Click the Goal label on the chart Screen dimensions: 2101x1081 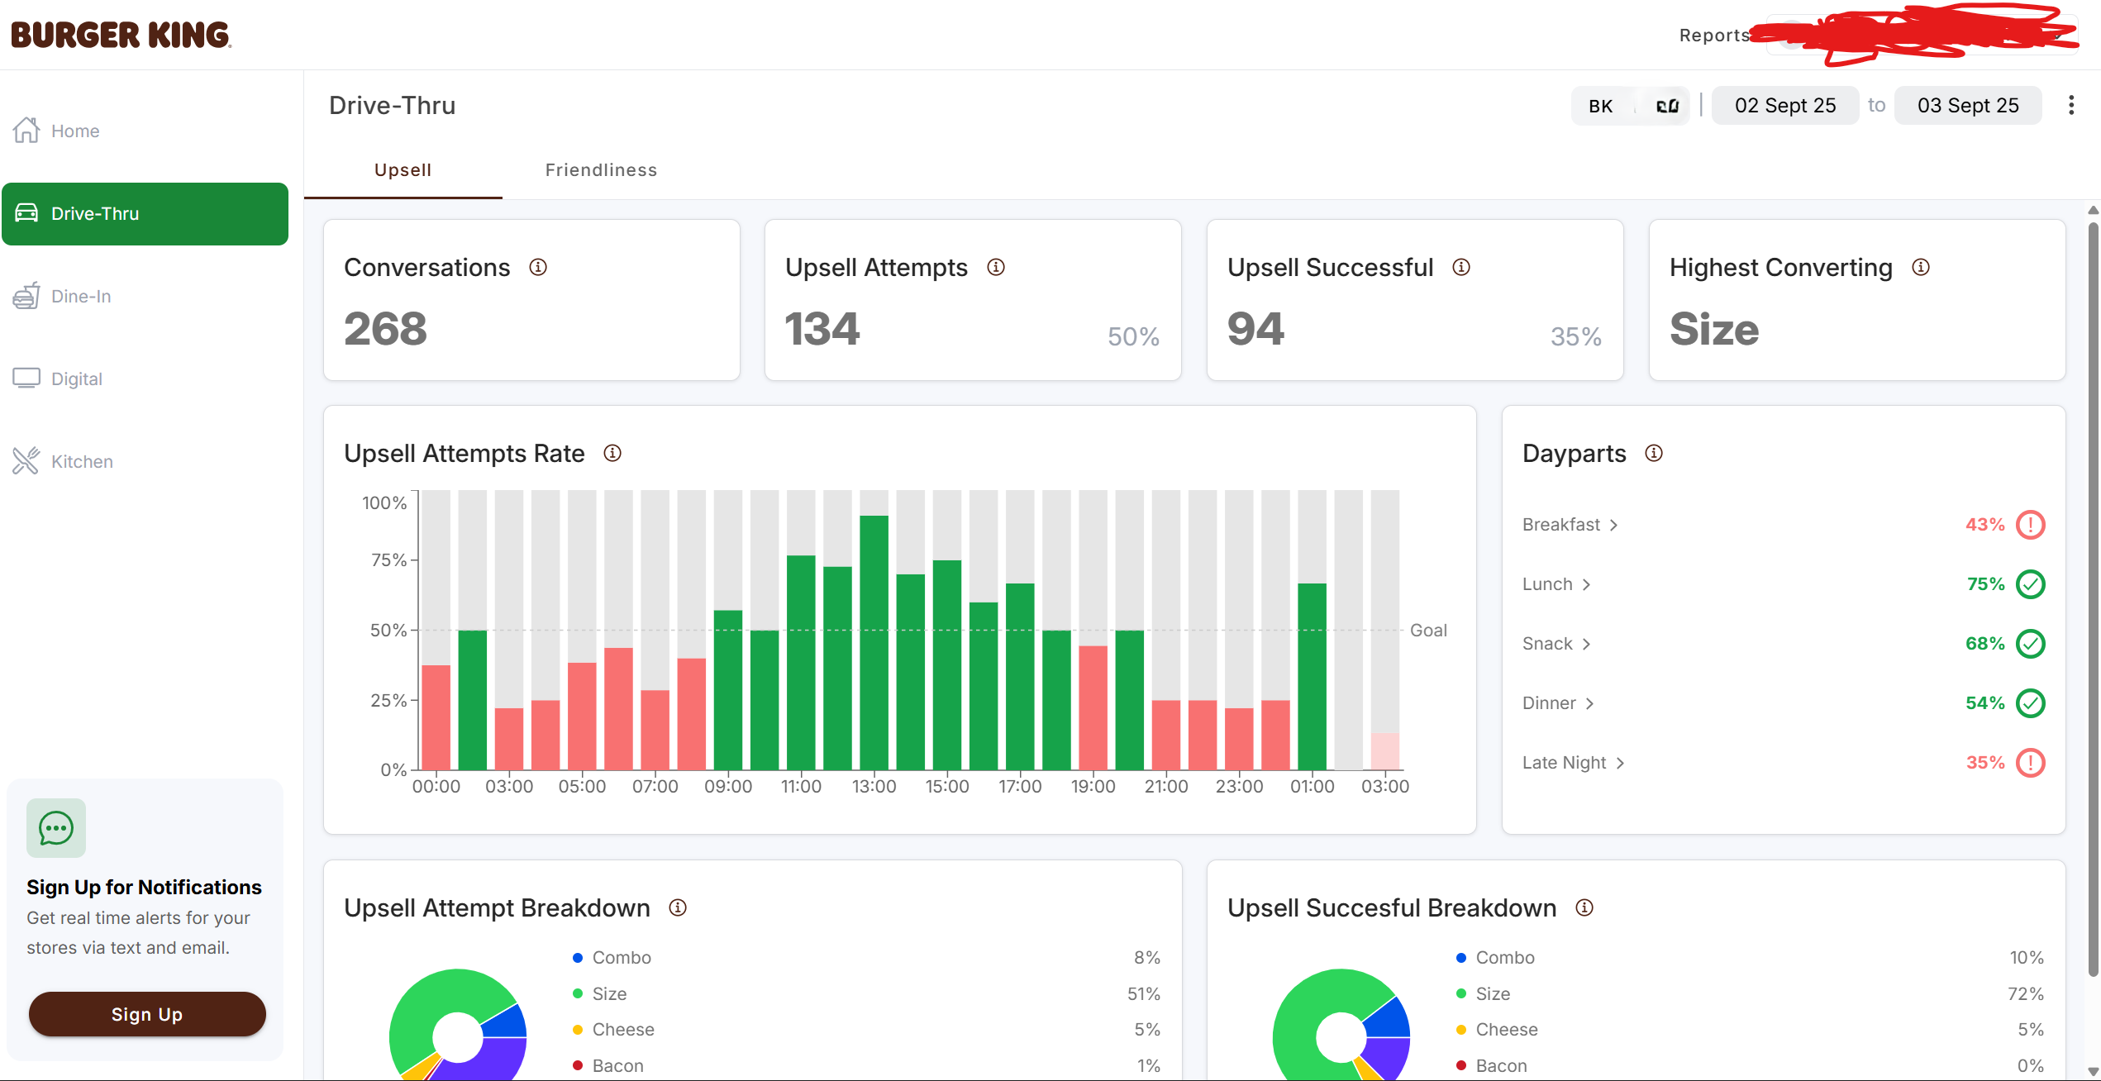click(1428, 631)
